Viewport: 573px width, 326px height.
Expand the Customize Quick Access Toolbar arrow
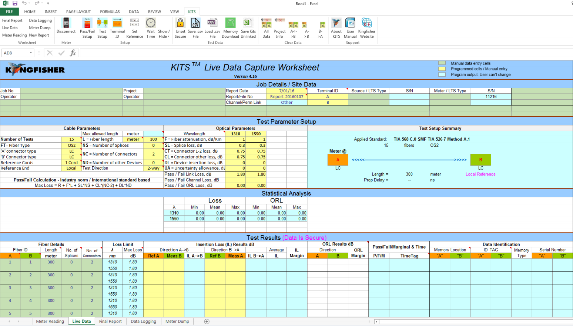[48, 3]
